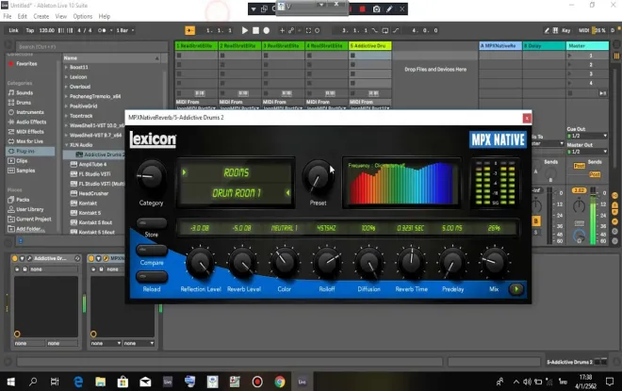Viewport: 622px width, 391px height.
Task: Click the Category knob
Action: click(151, 177)
